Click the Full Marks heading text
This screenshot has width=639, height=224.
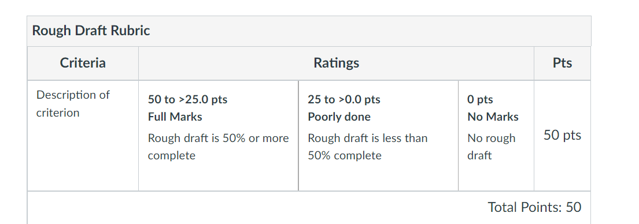[x=175, y=117]
